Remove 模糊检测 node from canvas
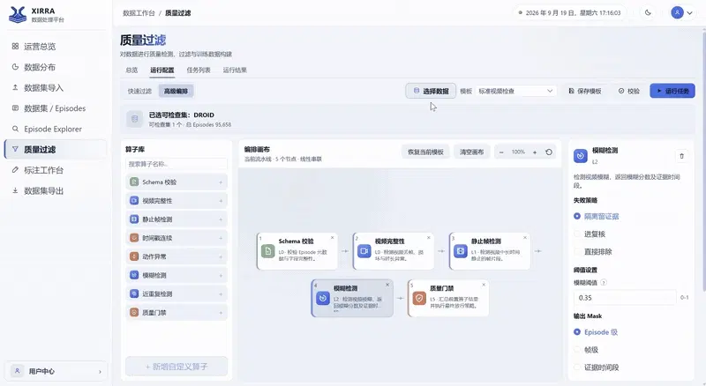706x386 pixels. point(387,285)
